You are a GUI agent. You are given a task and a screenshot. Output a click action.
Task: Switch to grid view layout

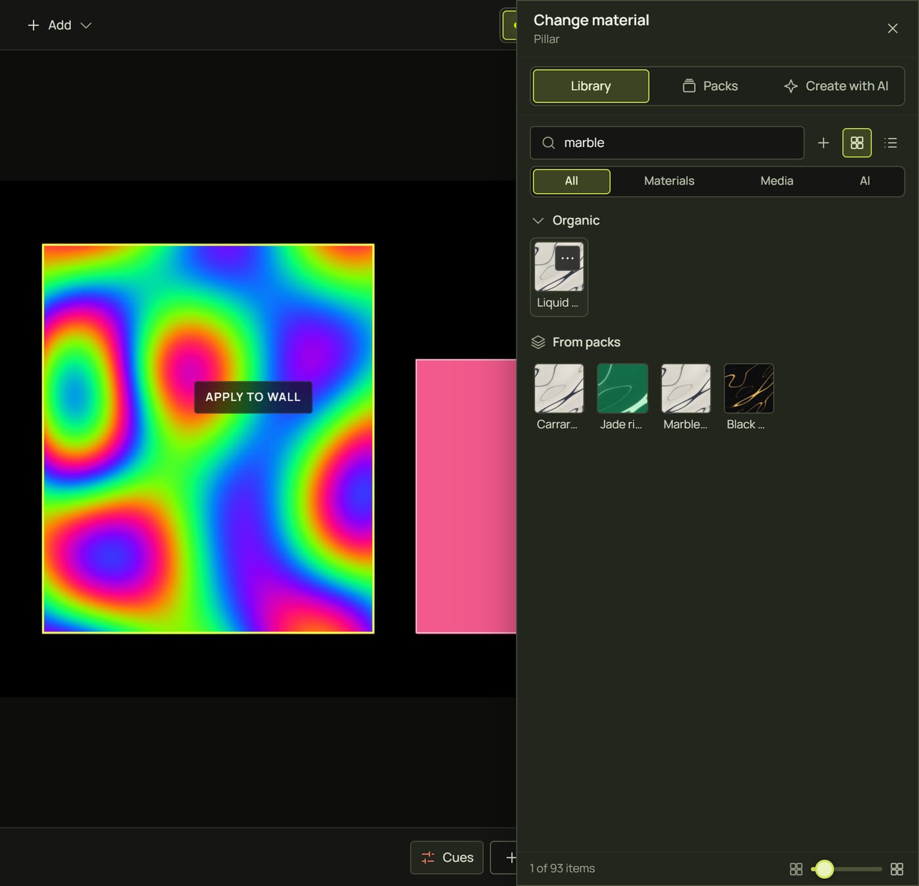[857, 143]
